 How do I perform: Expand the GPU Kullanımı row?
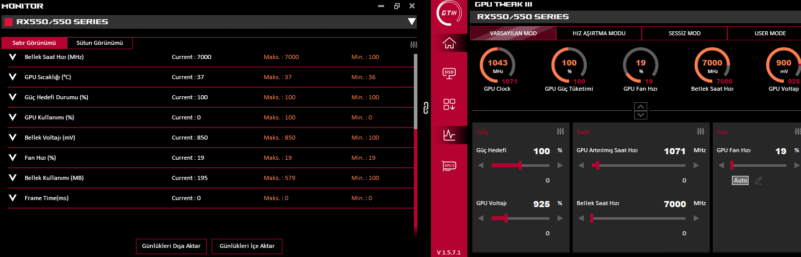click(13, 117)
